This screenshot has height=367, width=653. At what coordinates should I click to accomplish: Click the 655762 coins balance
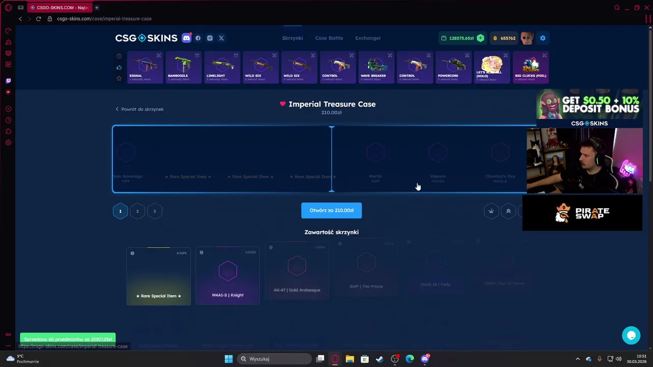click(504, 38)
